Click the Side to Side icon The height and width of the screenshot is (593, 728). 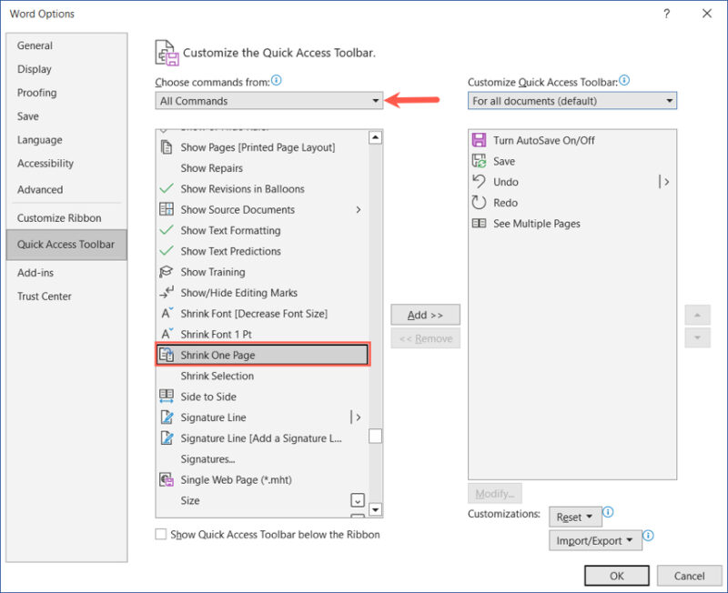(x=169, y=397)
